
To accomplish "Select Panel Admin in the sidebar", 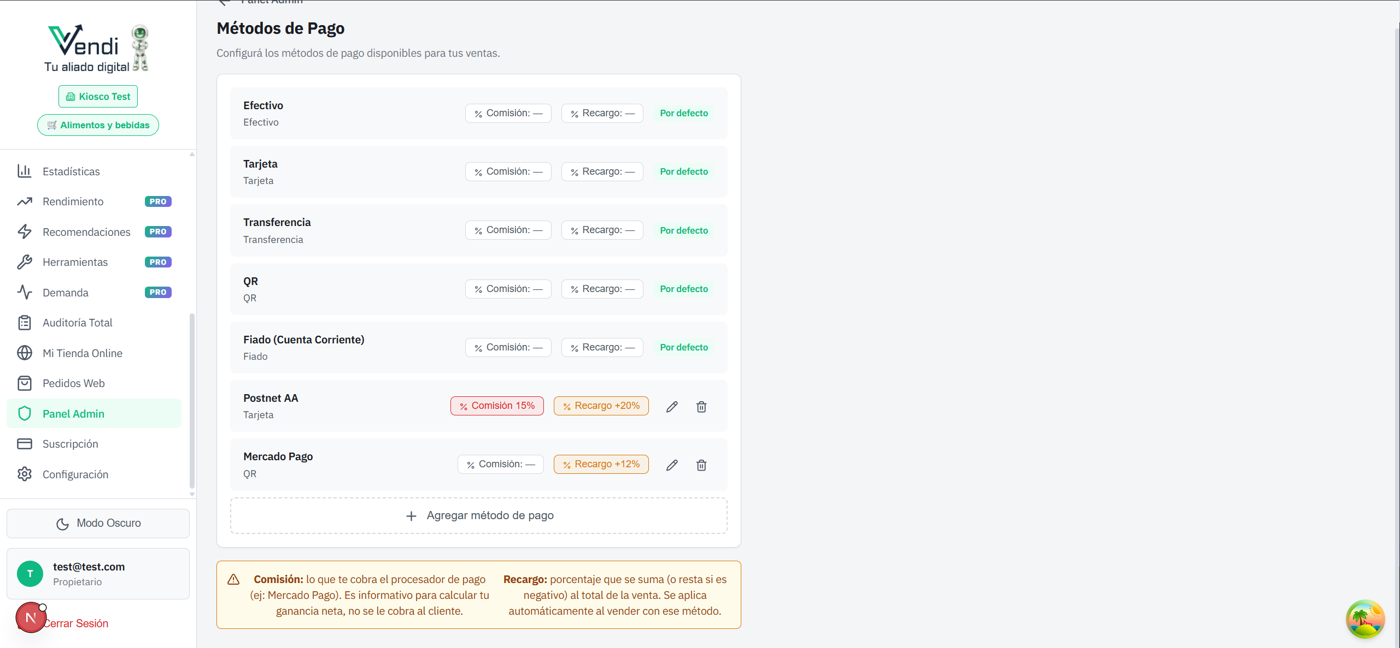I will tap(74, 413).
